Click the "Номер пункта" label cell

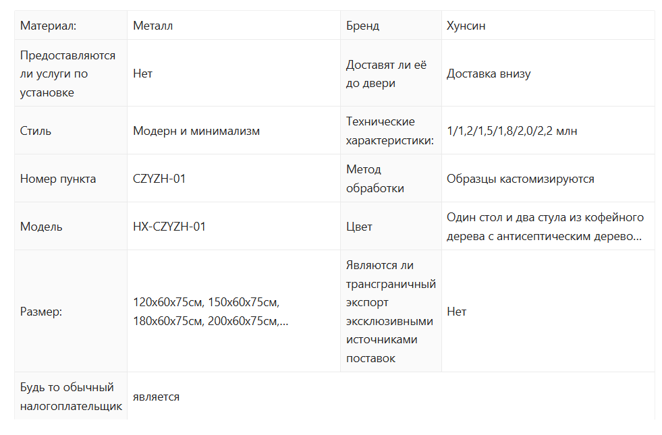pyautogui.click(x=58, y=179)
